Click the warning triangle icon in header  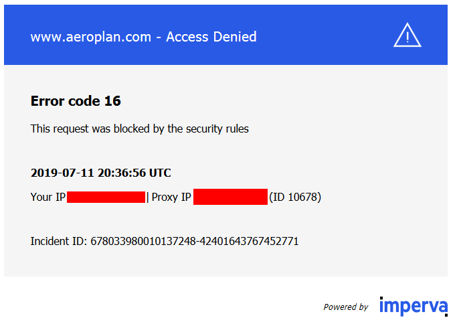407,35
